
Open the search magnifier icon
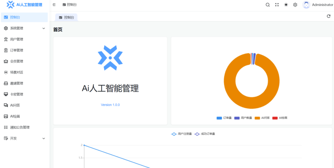pos(268,5)
